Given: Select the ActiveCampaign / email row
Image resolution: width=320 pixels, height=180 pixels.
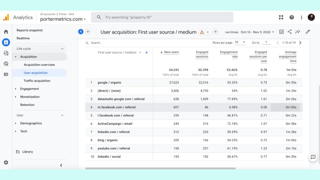Looking at the screenshot, I should click(194, 124).
